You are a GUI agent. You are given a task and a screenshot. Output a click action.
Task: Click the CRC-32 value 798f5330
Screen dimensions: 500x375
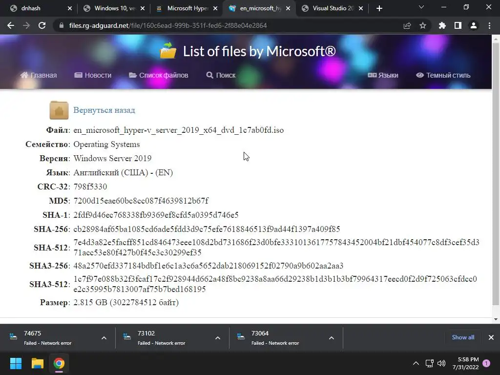click(x=90, y=187)
